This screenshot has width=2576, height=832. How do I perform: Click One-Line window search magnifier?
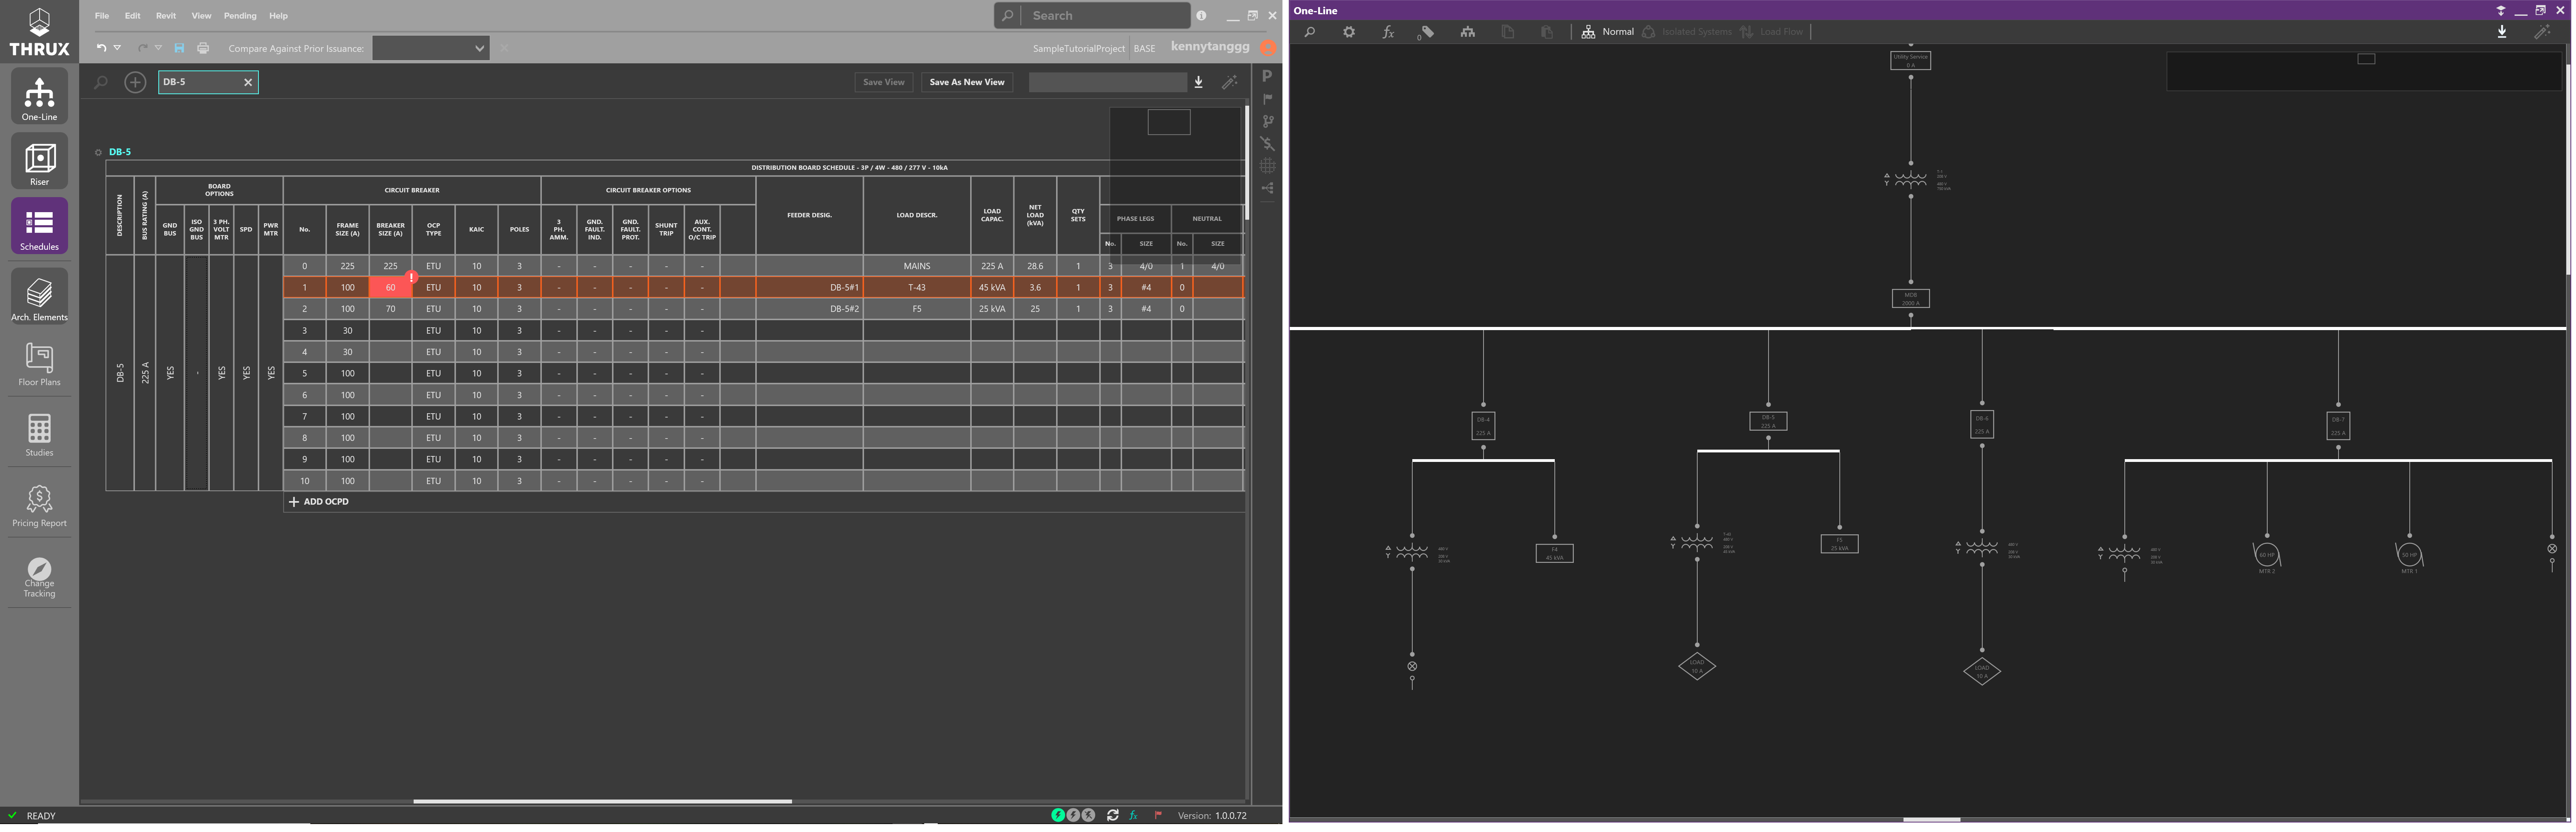click(1310, 32)
